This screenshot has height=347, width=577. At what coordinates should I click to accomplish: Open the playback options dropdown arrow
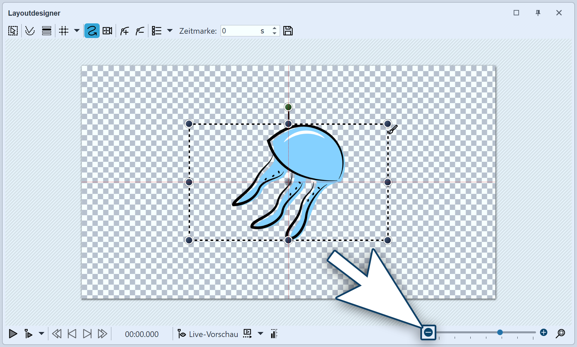tap(42, 334)
